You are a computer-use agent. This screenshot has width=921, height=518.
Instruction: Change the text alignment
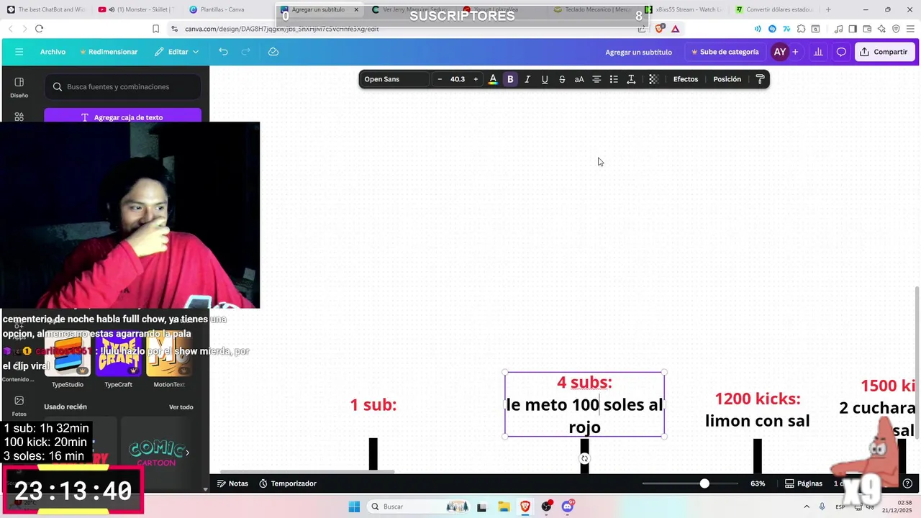pyautogui.click(x=596, y=79)
